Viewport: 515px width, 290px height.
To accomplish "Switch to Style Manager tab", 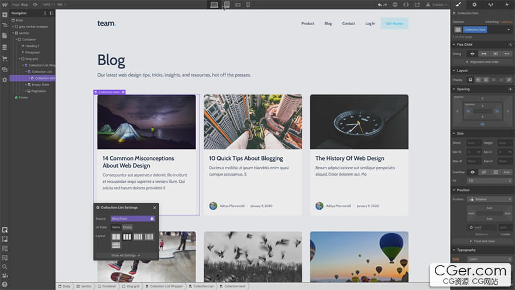I will tap(490, 5).
